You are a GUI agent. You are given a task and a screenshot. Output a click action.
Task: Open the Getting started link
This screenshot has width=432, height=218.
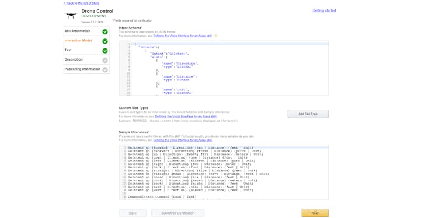point(324,10)
